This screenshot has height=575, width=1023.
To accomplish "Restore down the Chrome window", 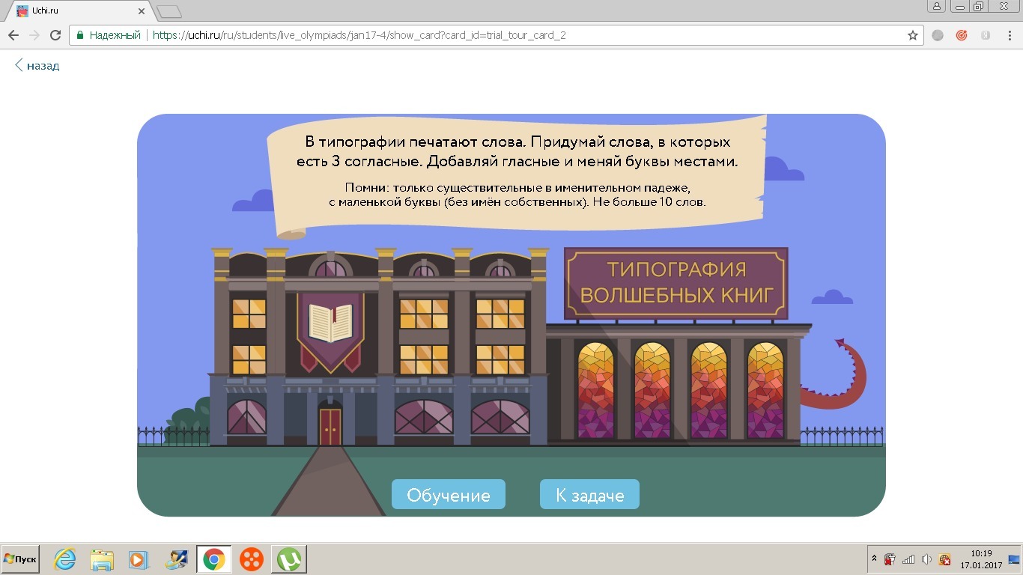I will (x=979, y=6).
